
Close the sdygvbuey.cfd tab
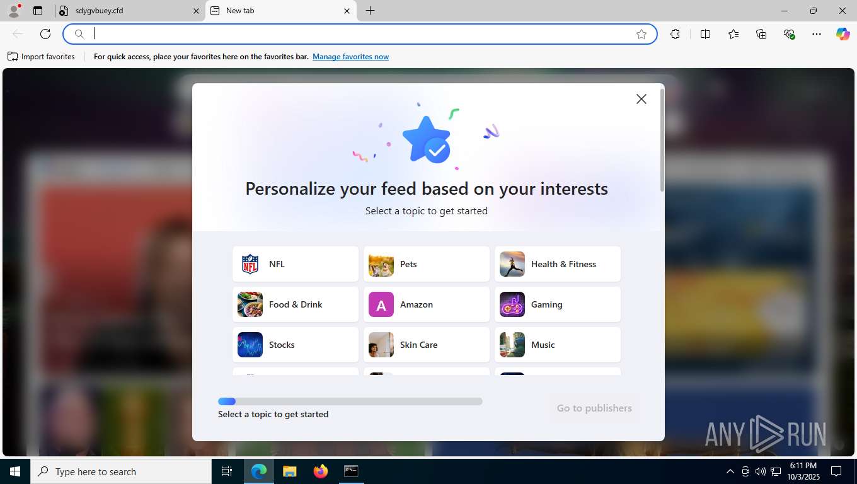coord(195,11)
